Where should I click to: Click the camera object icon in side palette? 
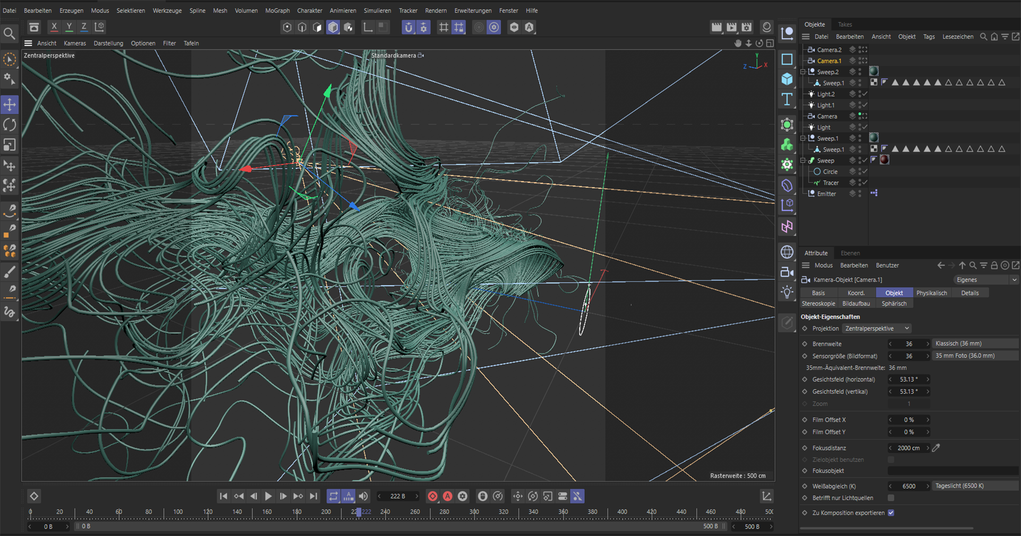click(787, 272)
